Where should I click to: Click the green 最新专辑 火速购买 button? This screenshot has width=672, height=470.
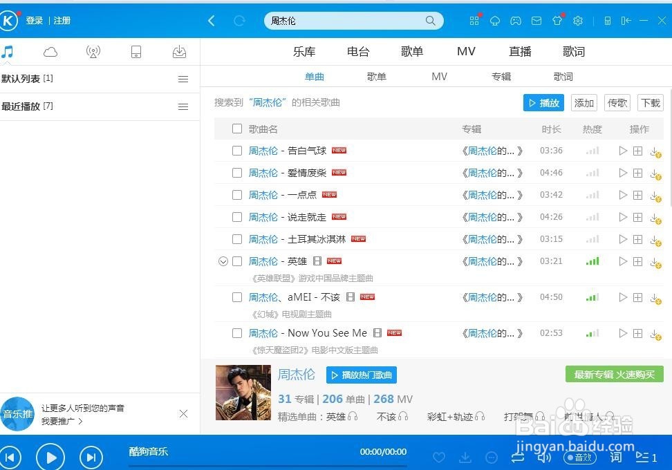click(614, 375)
